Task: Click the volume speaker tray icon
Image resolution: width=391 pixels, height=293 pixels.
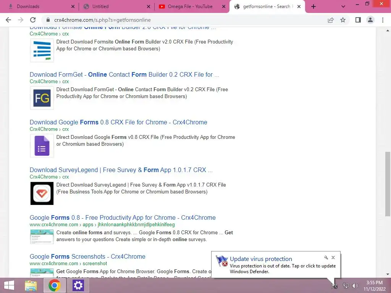Action: coord(355,286)
